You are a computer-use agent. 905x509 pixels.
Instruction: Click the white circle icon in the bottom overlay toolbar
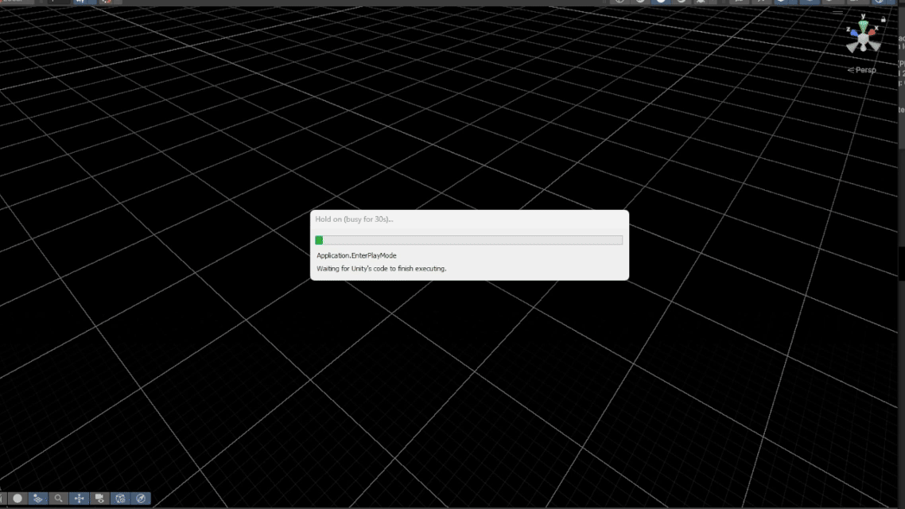17,498
